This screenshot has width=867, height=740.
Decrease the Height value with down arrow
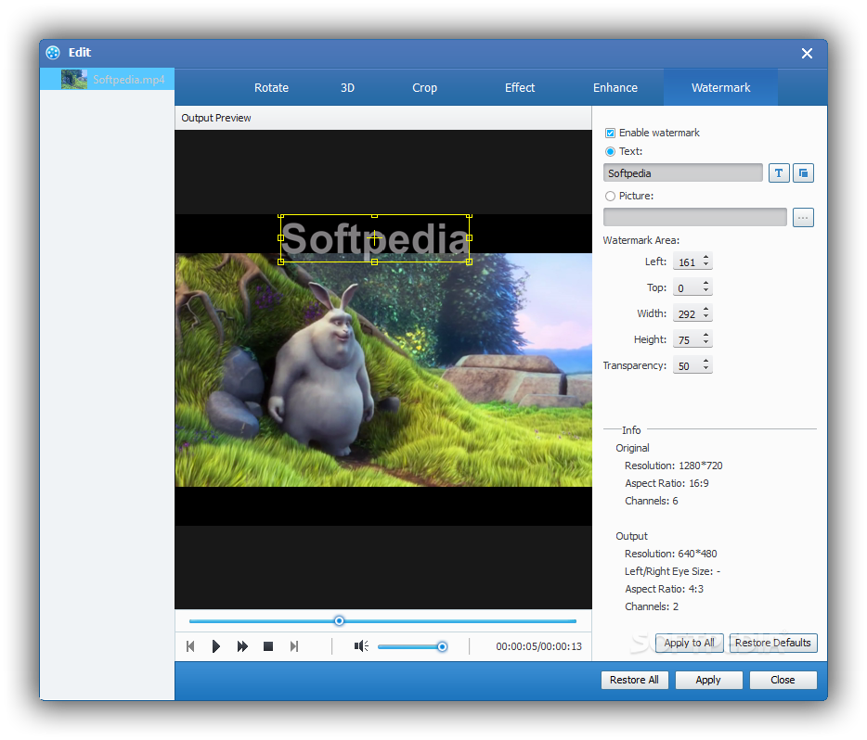(706, 343)
